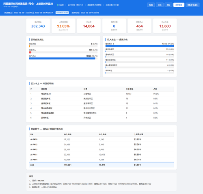This screenshot has height=194, width=203.
Task: Click the 14,064 not-shelved card
Action: [89, 26]
